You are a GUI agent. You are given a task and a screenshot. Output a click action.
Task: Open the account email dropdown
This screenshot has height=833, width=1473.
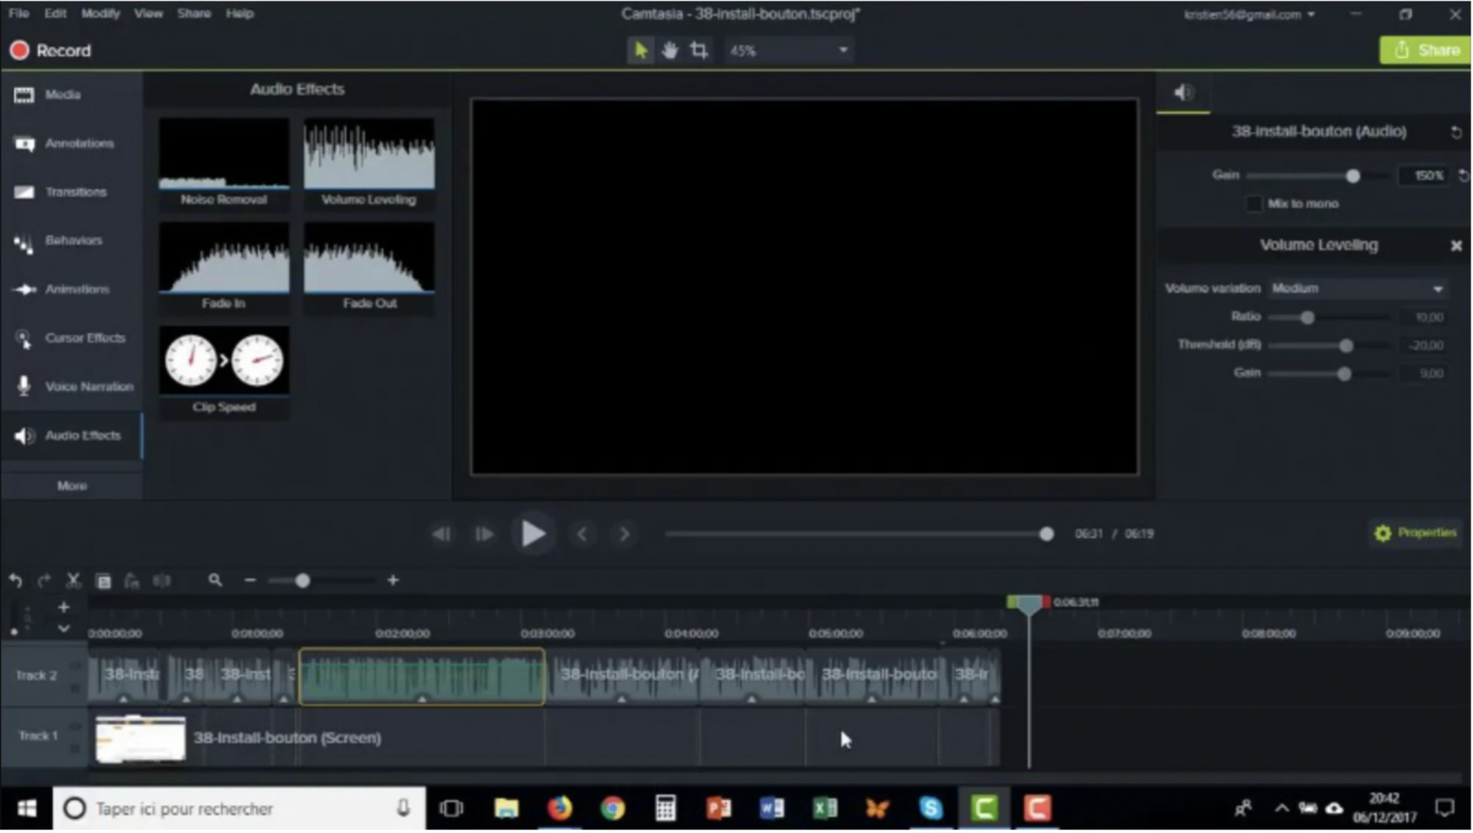(x=1249, y=15)
